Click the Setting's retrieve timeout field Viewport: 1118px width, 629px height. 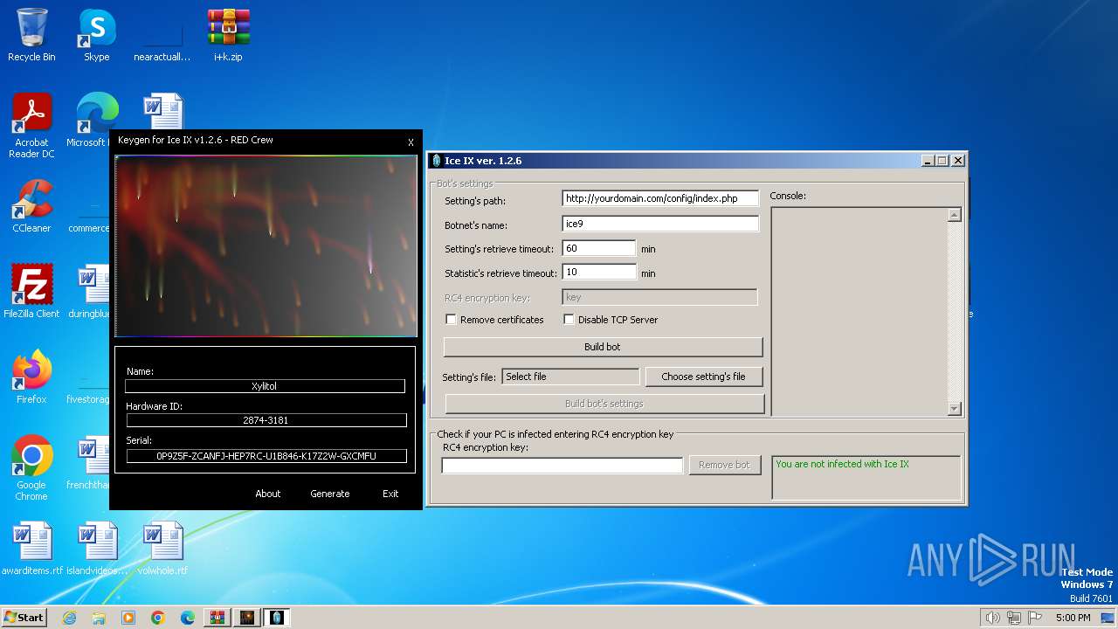(x=599, y=248)
